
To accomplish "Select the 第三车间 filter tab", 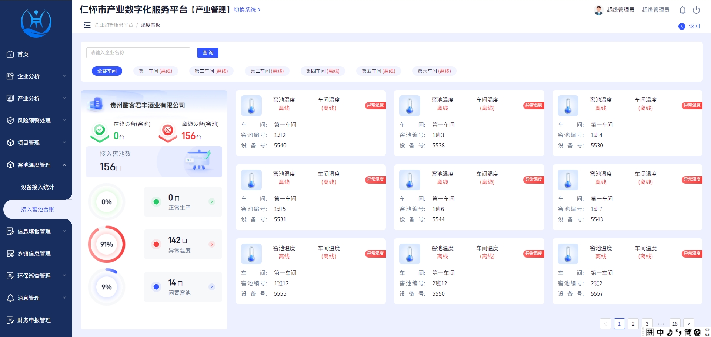I will (267, 71).
